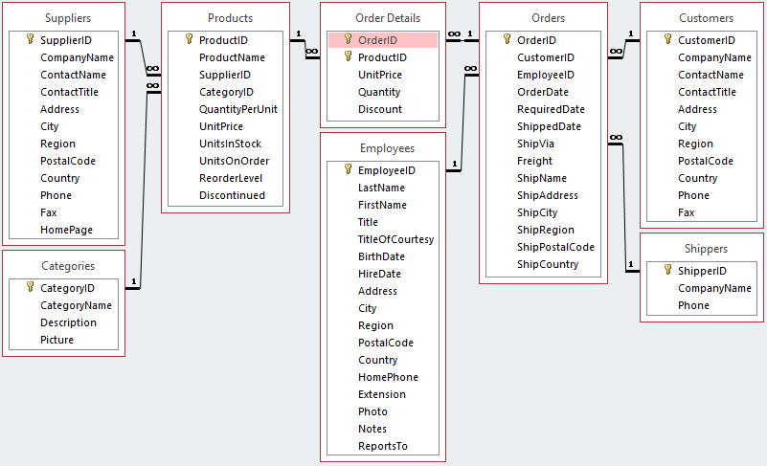Click the key icon beside CustomerID in Customers
767x466 pixels.
click(666, 40)
